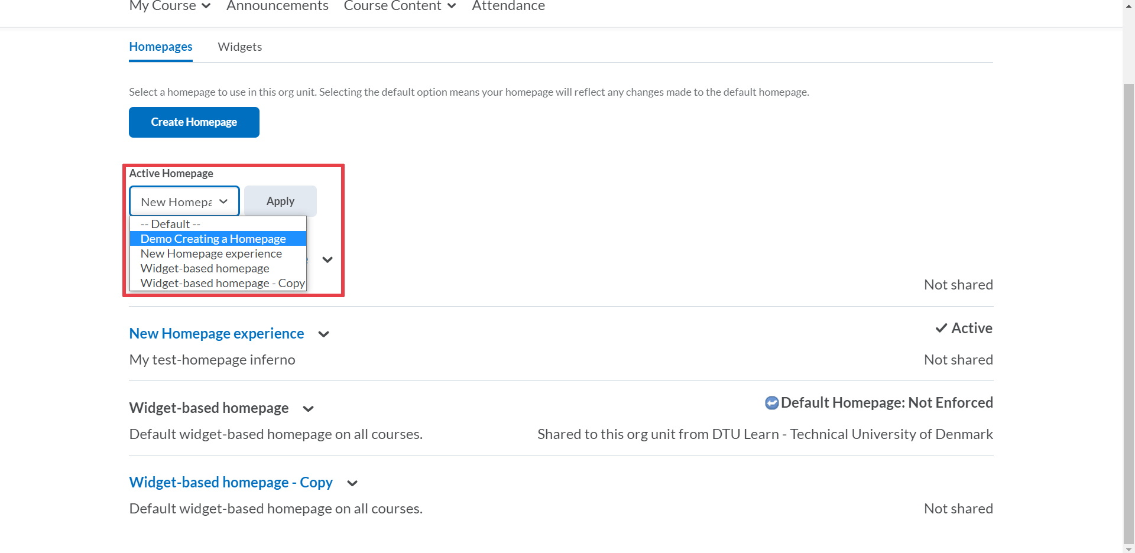Open the My Course menu
This screenshot has width=1135, height=553.
[170, 6]
